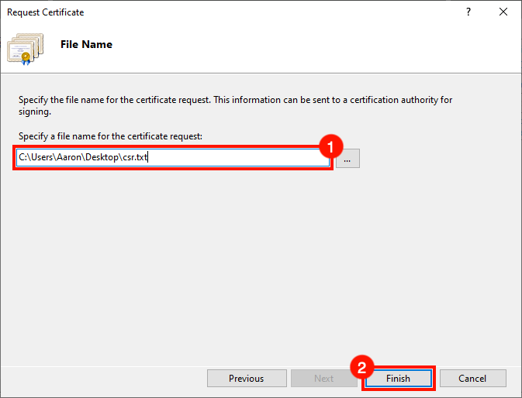
Task: Go back with the Previous button
Action: click(246, 379)
